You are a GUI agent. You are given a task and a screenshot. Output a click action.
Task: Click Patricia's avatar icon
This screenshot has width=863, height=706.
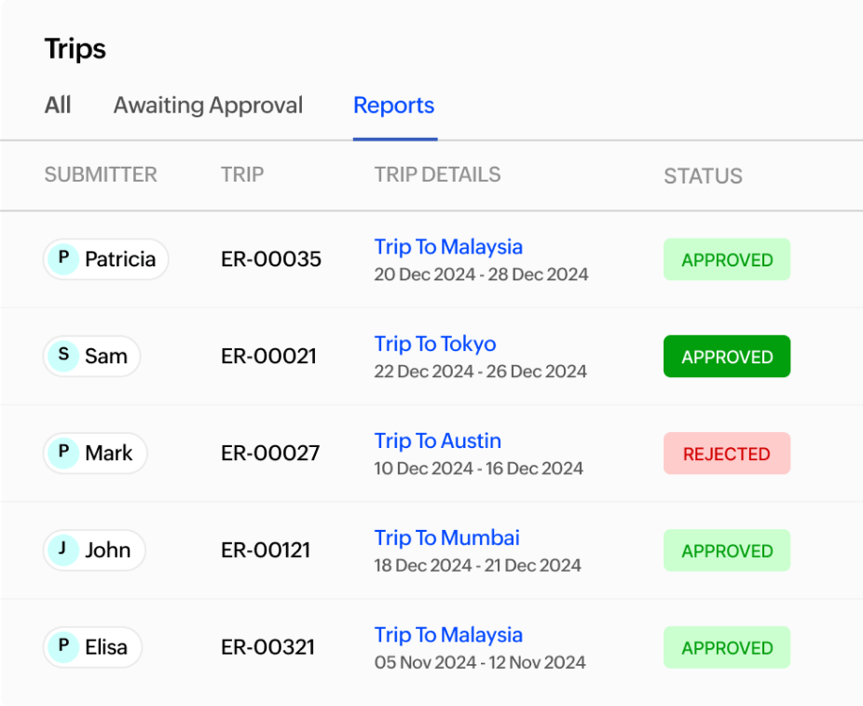(x=63, y=259)
